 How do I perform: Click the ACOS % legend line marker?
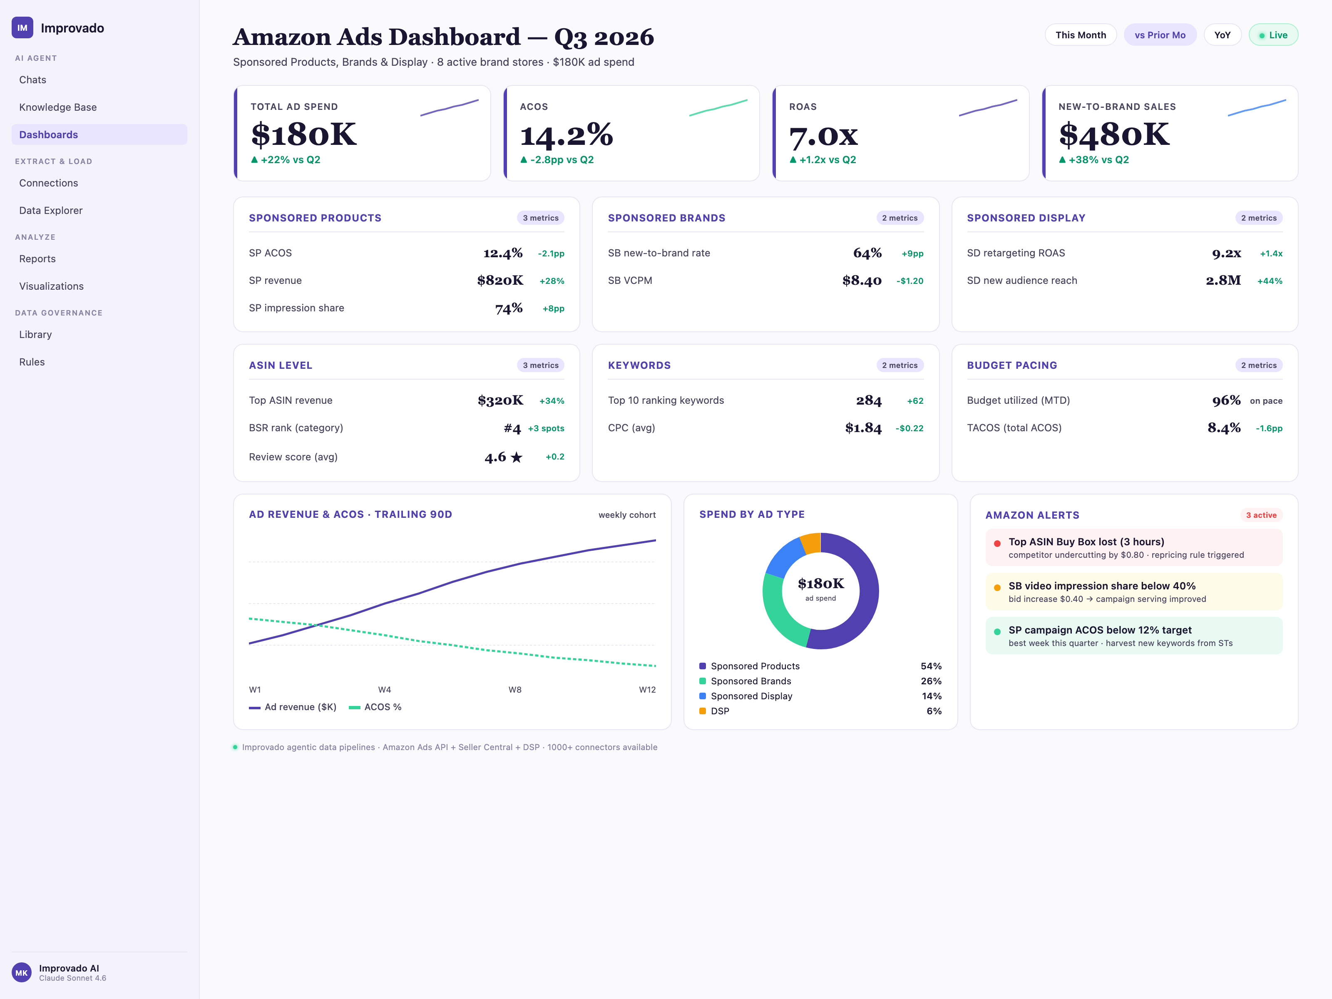coord(355,708)
